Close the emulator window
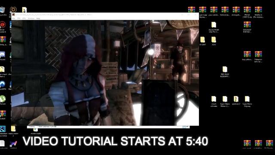Viewport: 275px width, 155px height. (196, 15)
